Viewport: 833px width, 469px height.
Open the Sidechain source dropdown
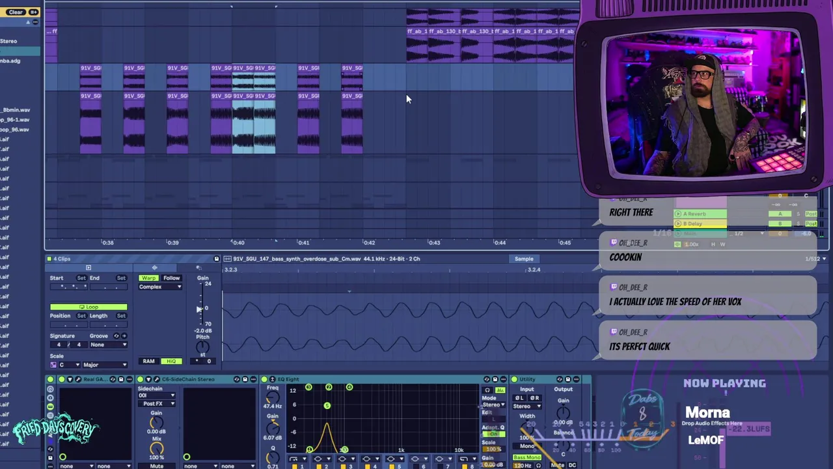(x=156, y=395)
